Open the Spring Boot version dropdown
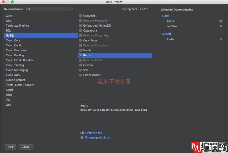The width and height of the screenshot is (228, 153). (x=144, y=9)
